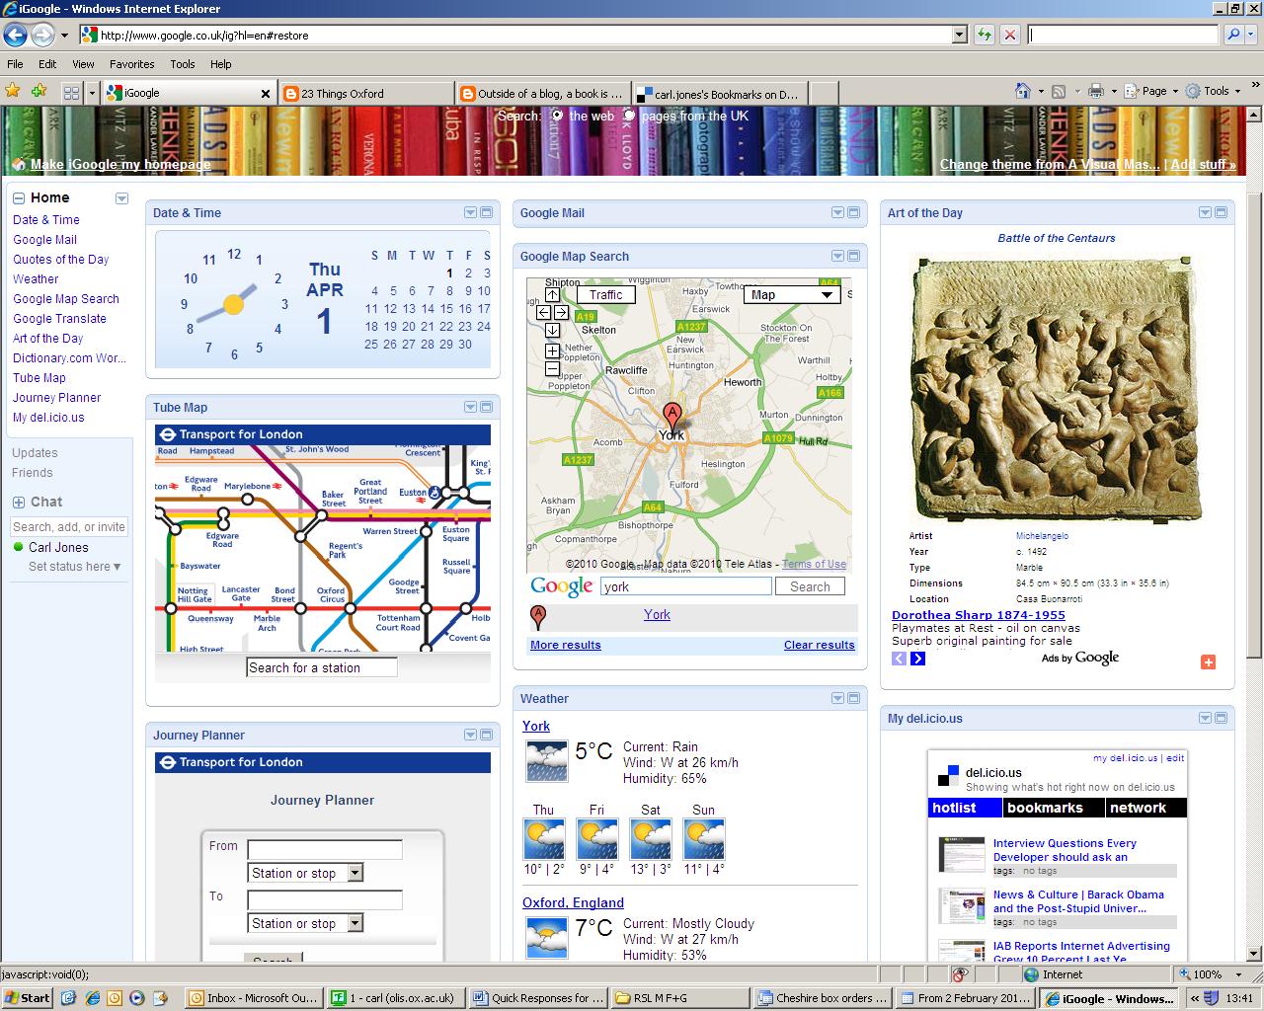The height and width of the screenshot is (1011, 1264).
Task: Open the Google Mail gadget menu arrow
Action: point(837,212)
